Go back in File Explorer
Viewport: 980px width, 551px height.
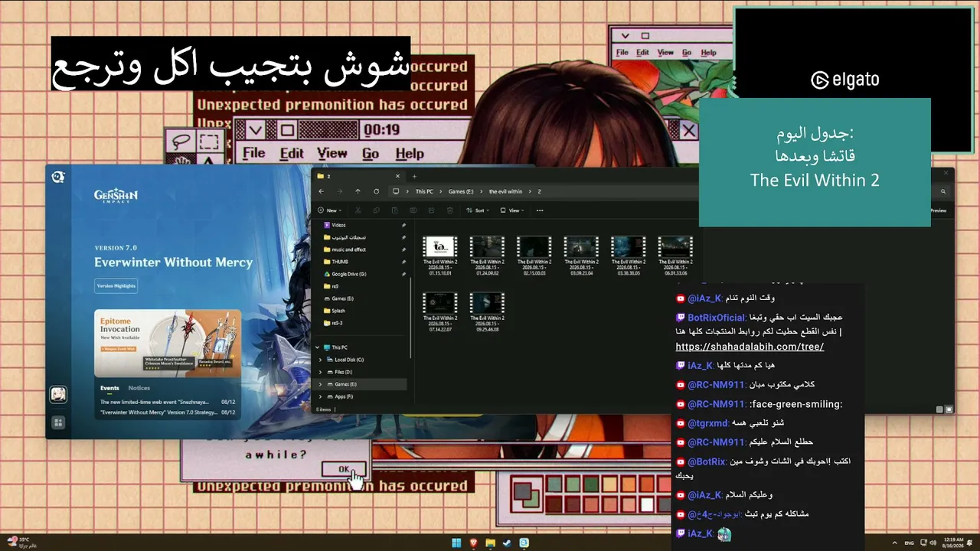(x=322, y=191)
